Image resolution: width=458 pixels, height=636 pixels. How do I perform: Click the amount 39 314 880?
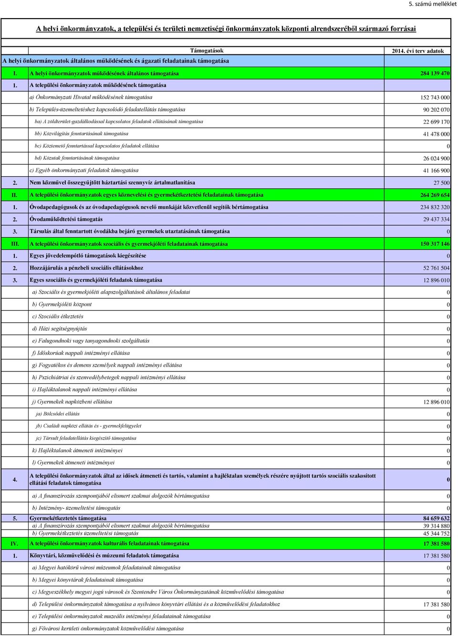click(436, 526)
